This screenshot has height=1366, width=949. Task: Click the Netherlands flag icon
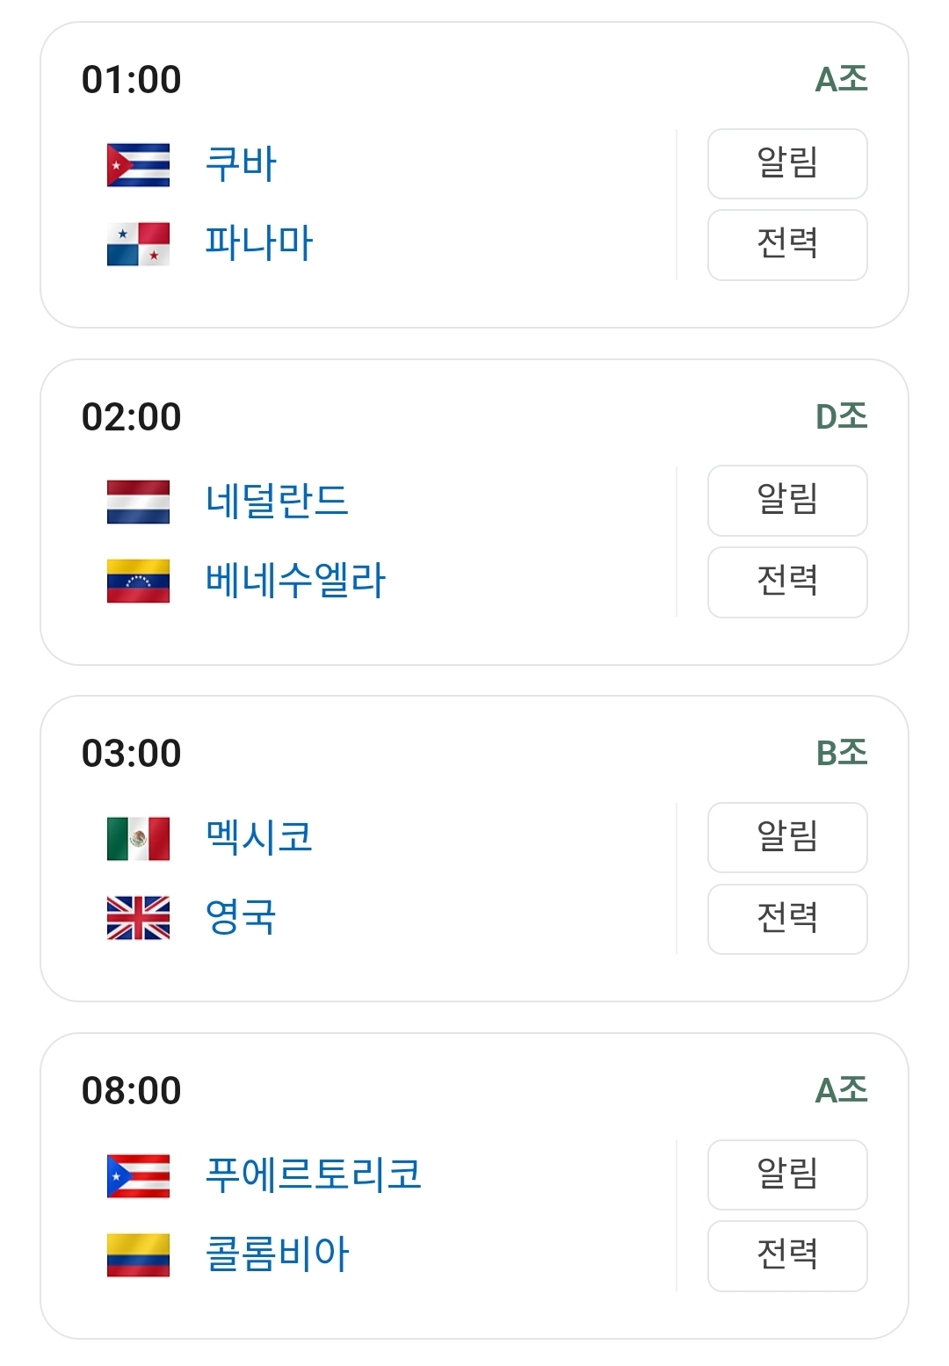138,502
